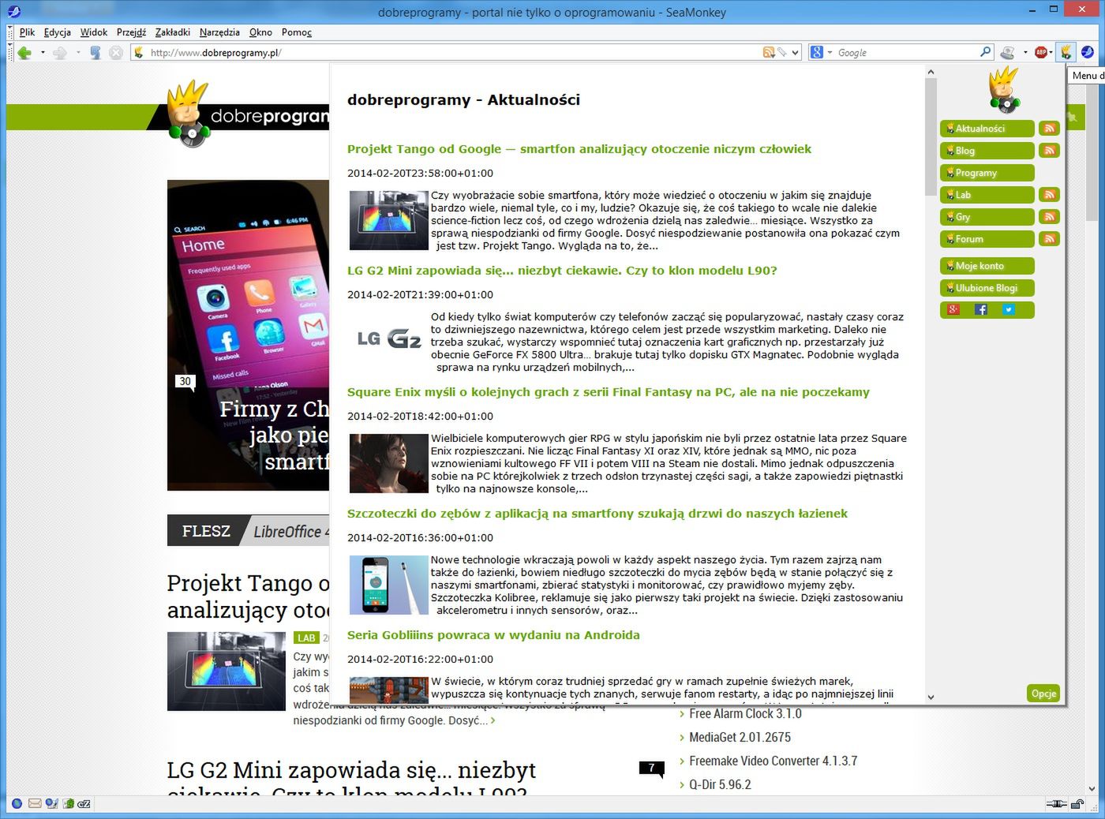1105x819 pixels.
Task: Open the Narzędzia menu
Action: (219, 32)
